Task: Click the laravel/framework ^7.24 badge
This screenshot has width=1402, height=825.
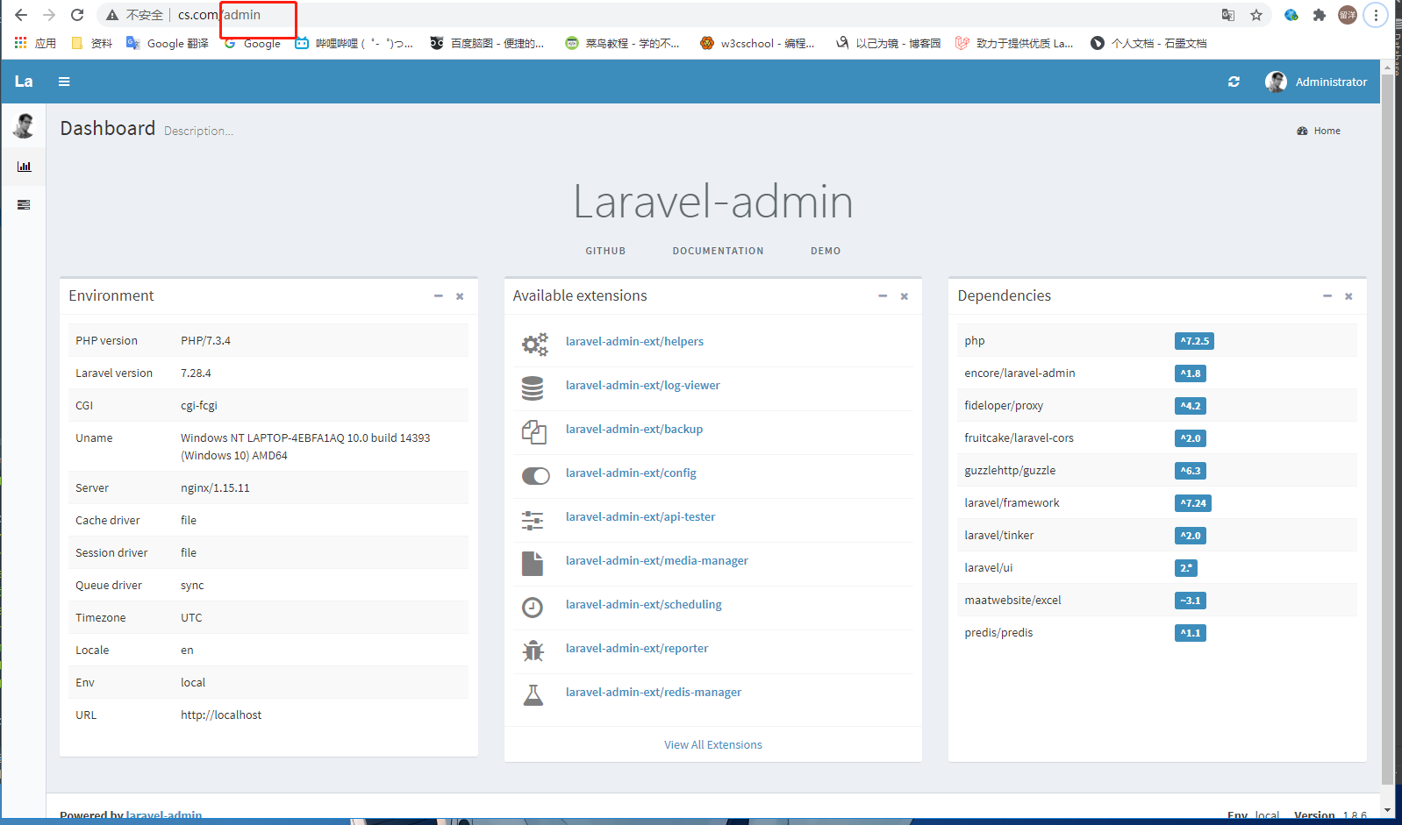Action: pos(1193,503)
